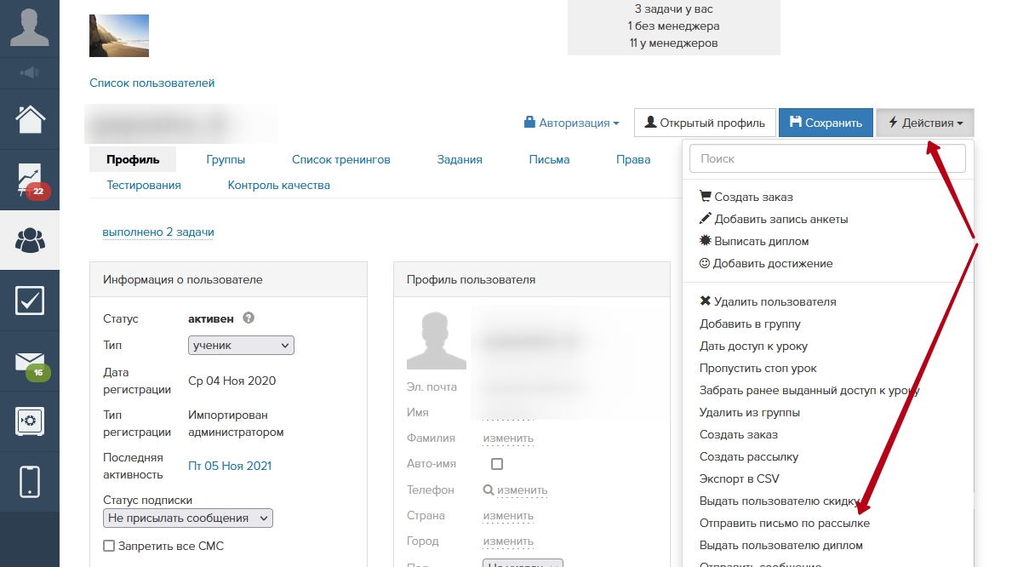
Task: Open the mobile phone sidebar icon
Action: [30, 481]
